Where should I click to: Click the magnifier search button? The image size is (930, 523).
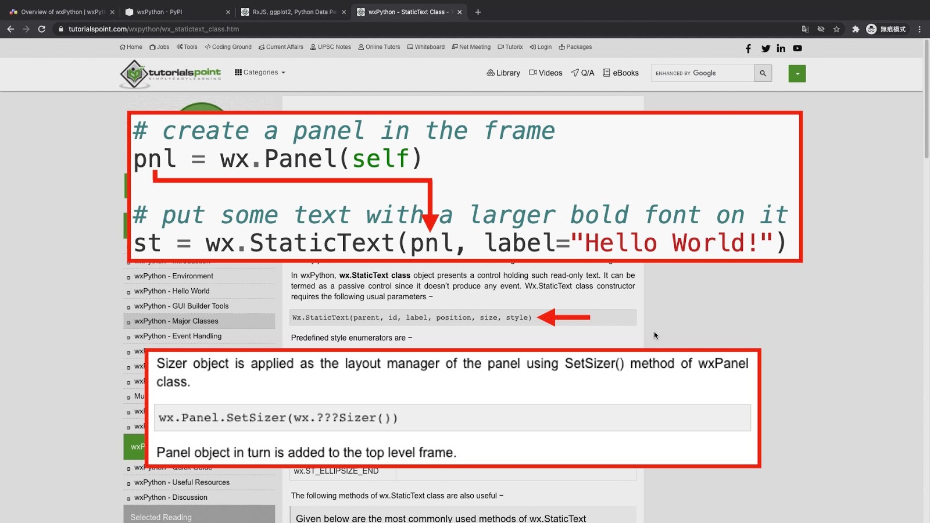[x=763, y=73]
